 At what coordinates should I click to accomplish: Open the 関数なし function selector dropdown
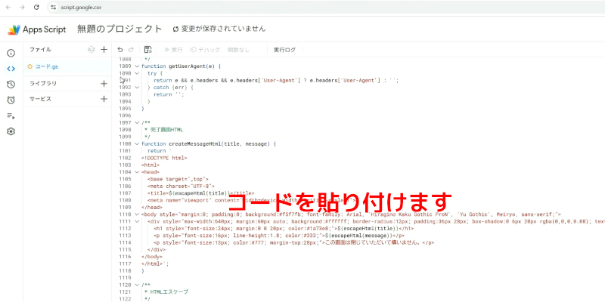(x=238, y=50)
